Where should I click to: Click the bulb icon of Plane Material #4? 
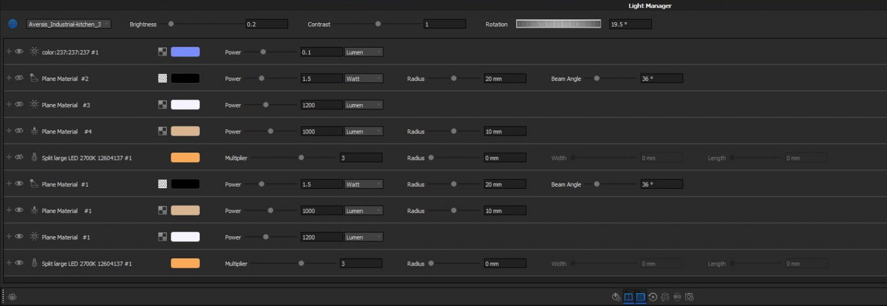34,131
